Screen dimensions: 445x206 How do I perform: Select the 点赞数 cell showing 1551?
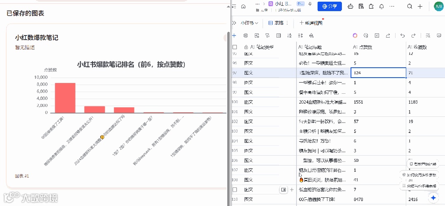pos(378,102)
